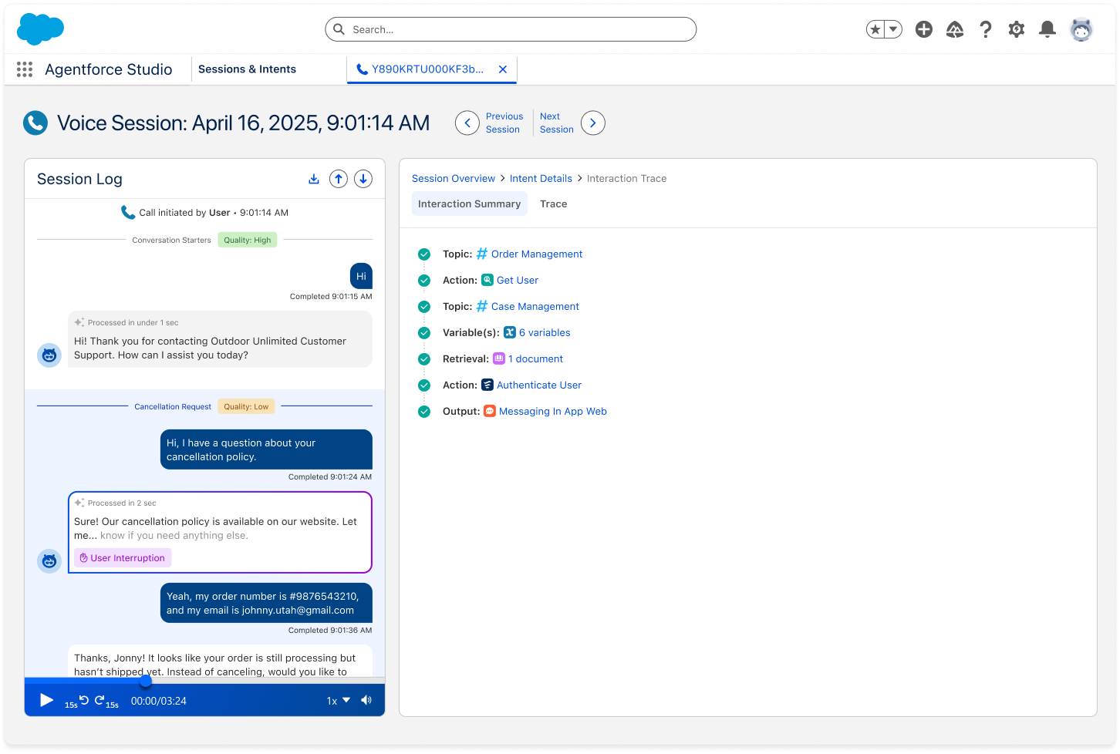The image size is (1120, 754).
Task: Mute the session audio volume
Action: [x=366, y=700]
